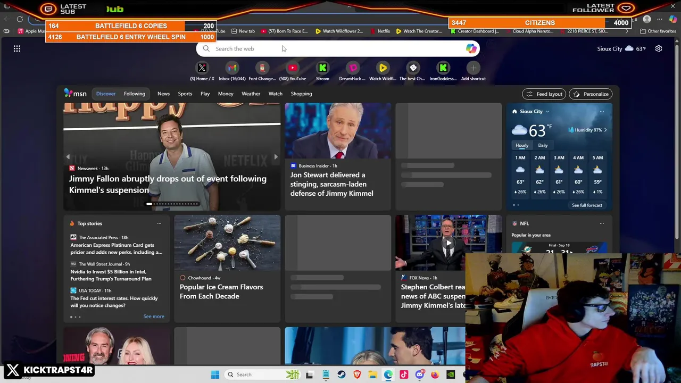Show more bookmarks via overflow chevron
681x383 pixels.
[627, 31]
